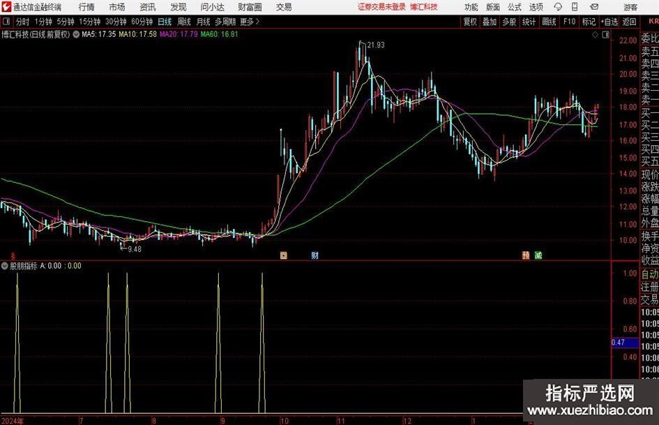
Task: Click the 2024年 label on time axis
Action: (x=13, y=421)
